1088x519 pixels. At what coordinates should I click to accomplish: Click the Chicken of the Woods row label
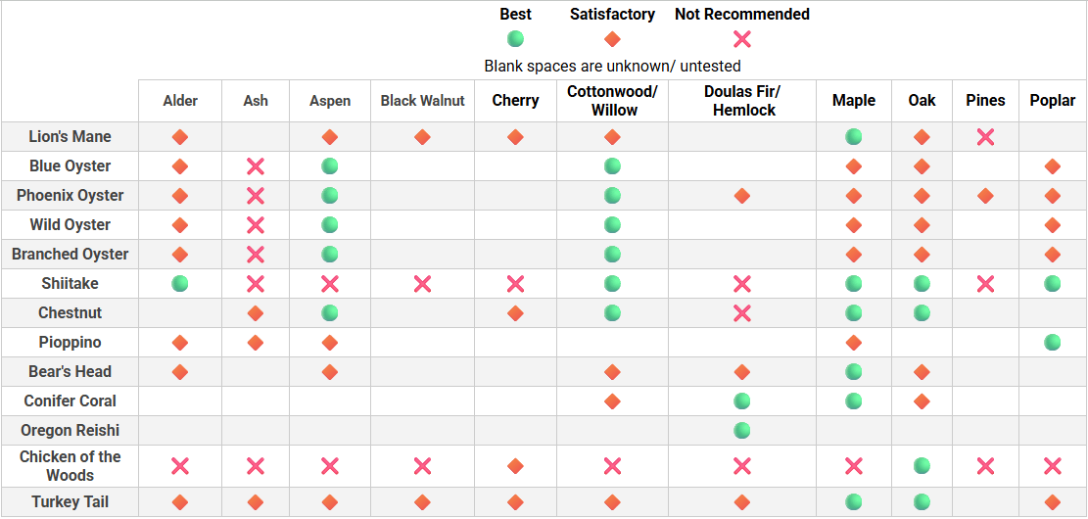coord(70,466)
